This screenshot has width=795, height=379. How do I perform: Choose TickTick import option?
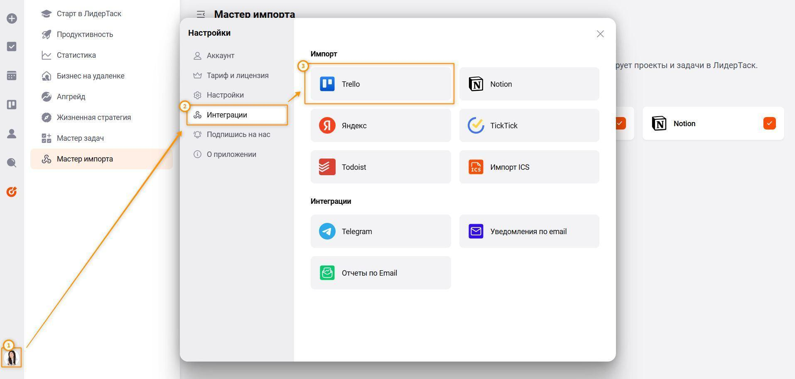pyautogui.click(x=529, y=125)
